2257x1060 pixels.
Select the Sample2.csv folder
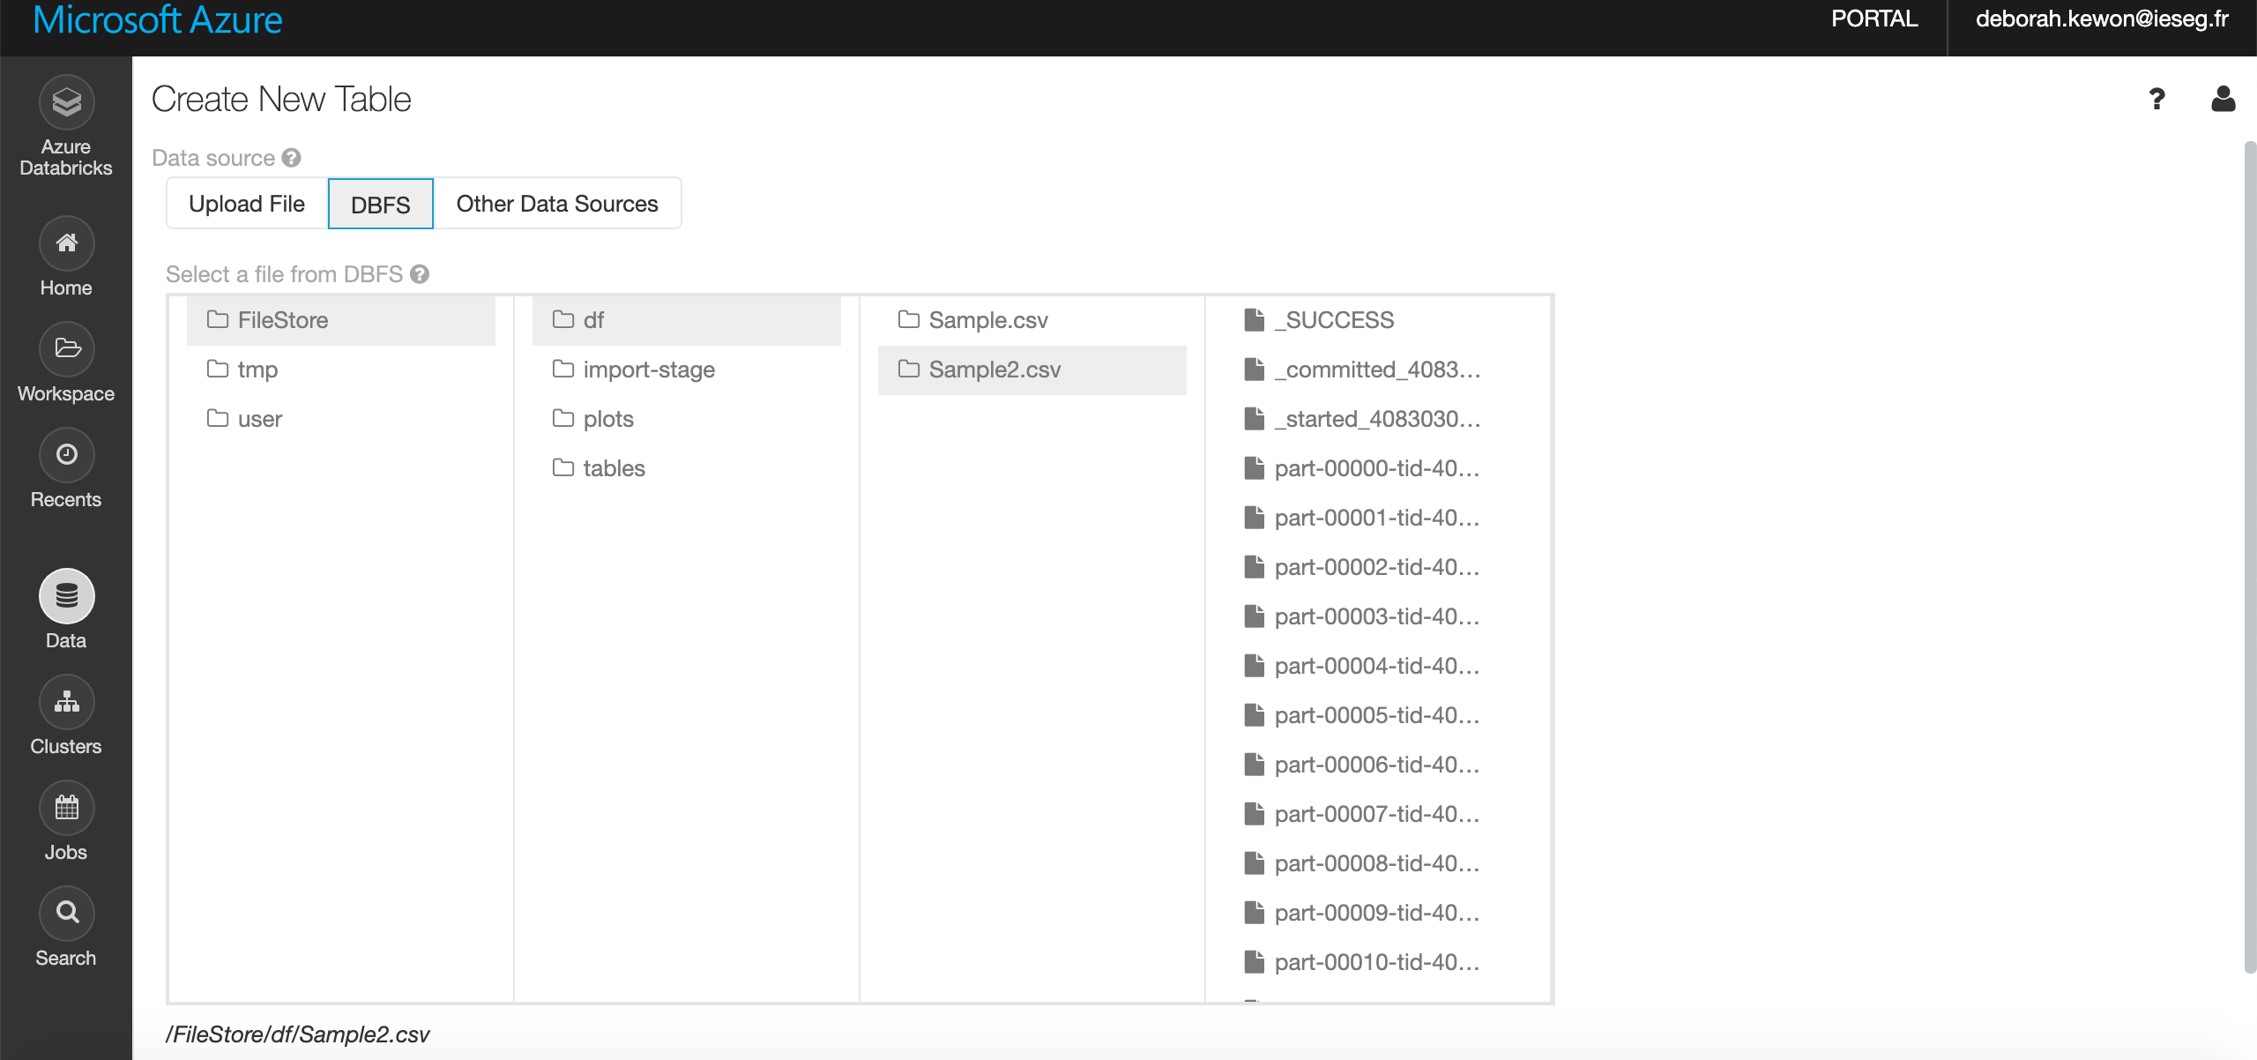[994, 370]
